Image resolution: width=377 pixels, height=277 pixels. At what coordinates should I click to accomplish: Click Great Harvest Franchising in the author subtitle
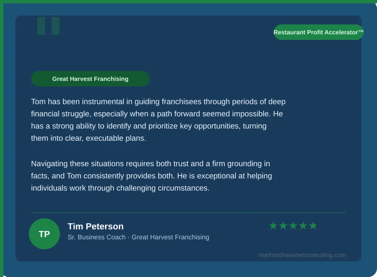point(170,237)
